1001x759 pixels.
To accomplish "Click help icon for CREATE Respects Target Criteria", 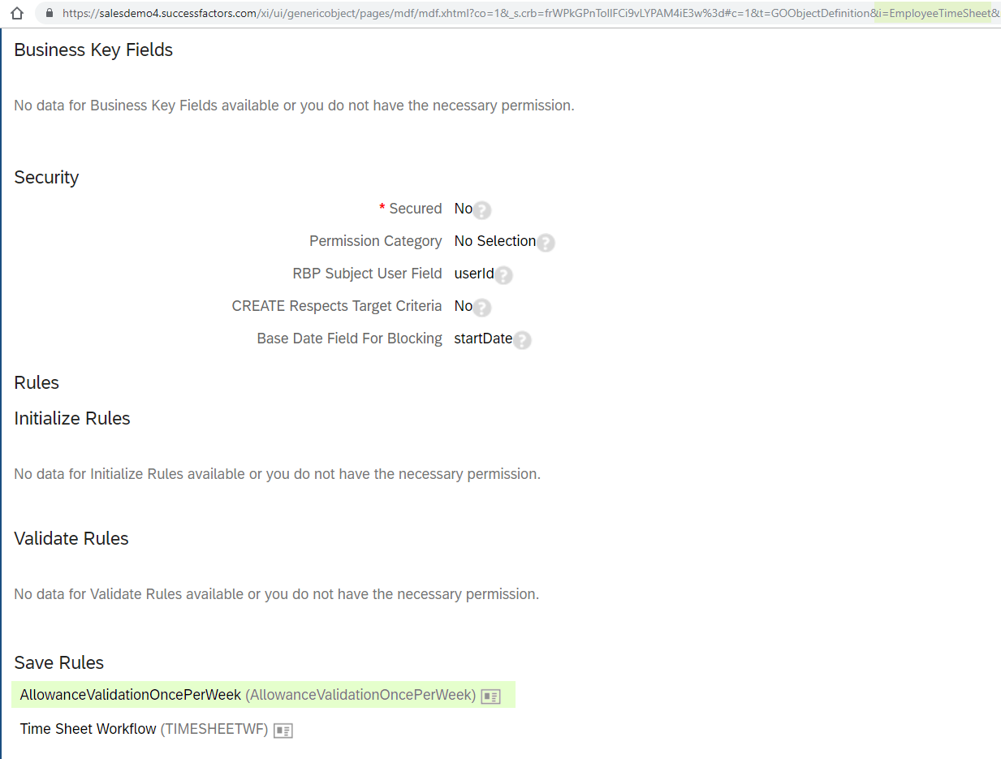I will point(482,308).
